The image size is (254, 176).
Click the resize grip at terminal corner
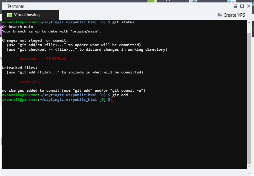pos(250,173)
